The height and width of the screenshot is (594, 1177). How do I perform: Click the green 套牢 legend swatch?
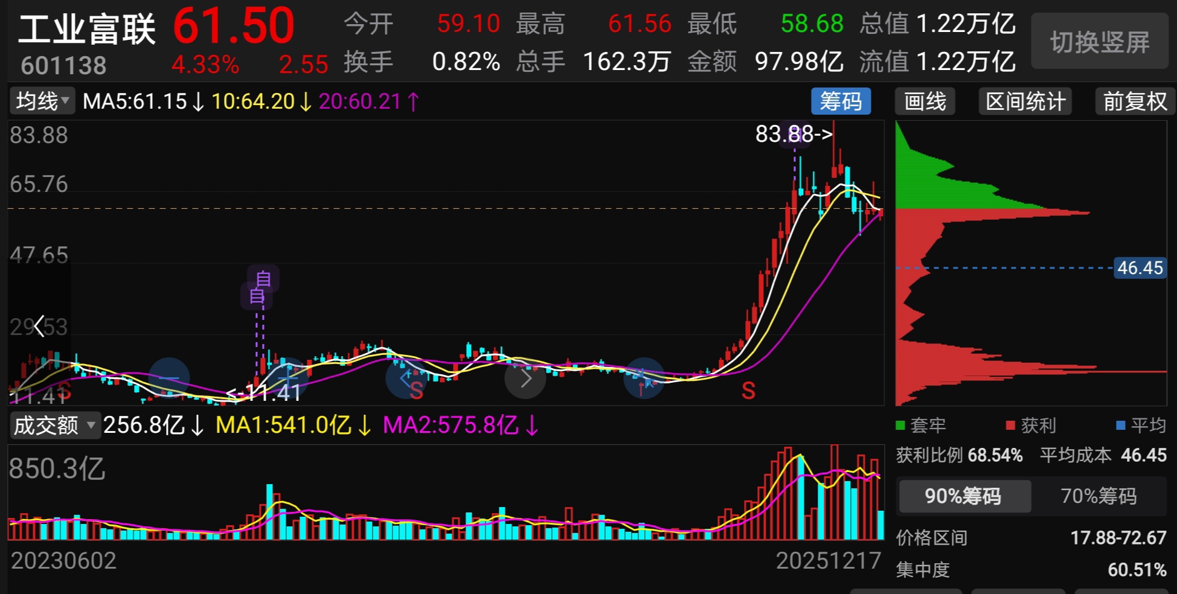click(x=900, y=426)
